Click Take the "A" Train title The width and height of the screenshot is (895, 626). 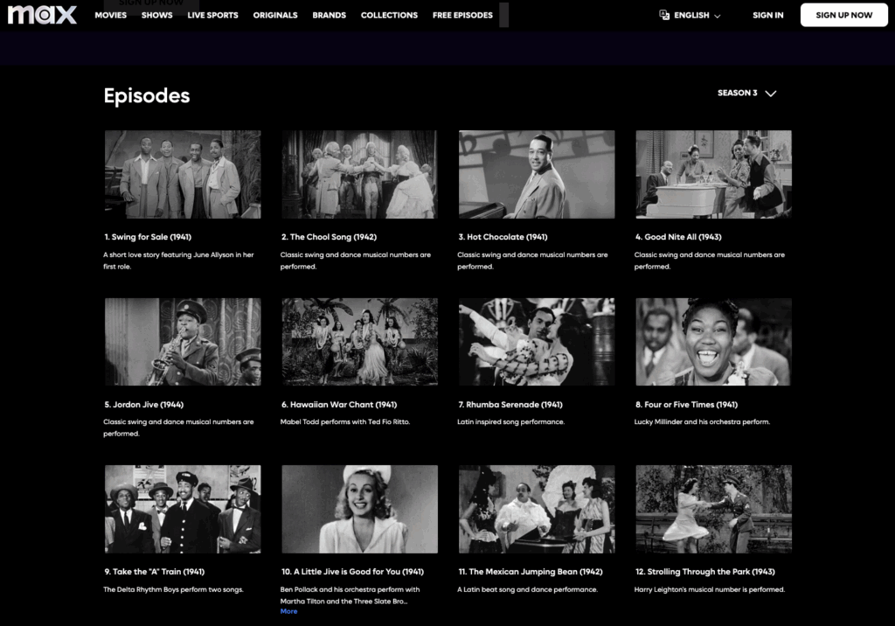pos(154,572)
